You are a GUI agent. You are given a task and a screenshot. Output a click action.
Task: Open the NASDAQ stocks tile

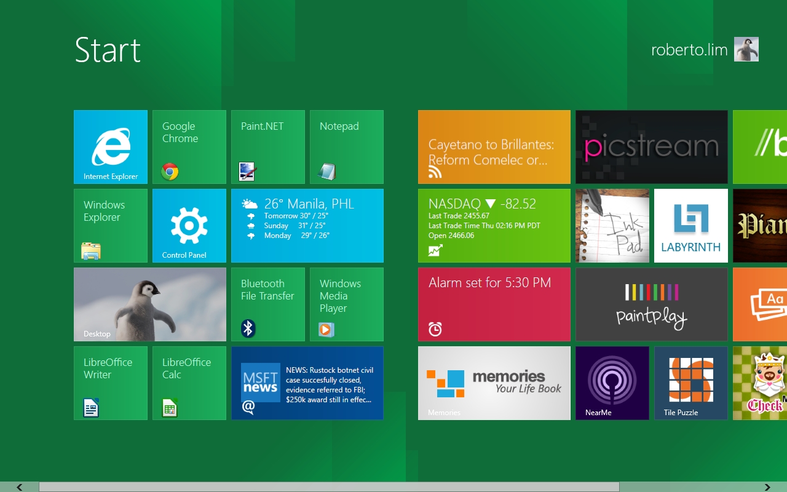494,226
